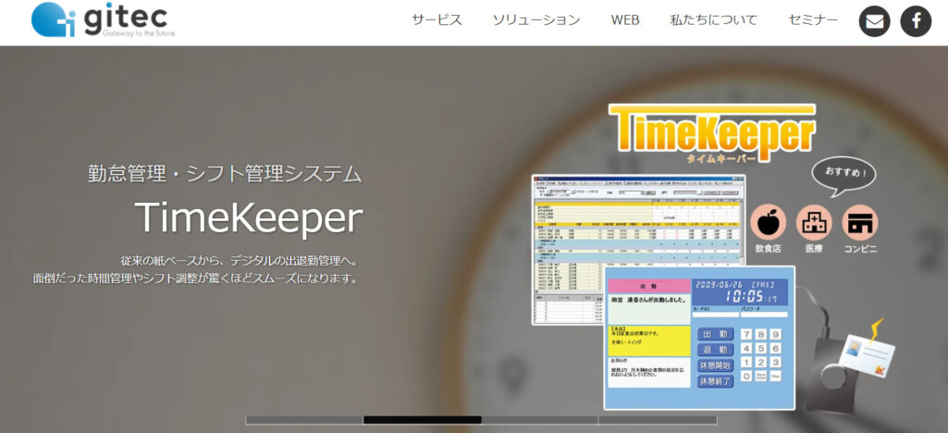The width and height of the screenshot is (948, 433).
Task: Select the fourth carousel slide indicator
Action: [x=658, y=420]
